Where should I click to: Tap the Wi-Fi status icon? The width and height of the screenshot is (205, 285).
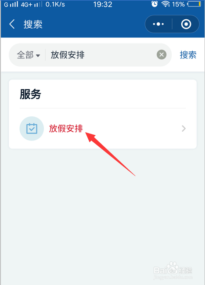pos(165,4)
